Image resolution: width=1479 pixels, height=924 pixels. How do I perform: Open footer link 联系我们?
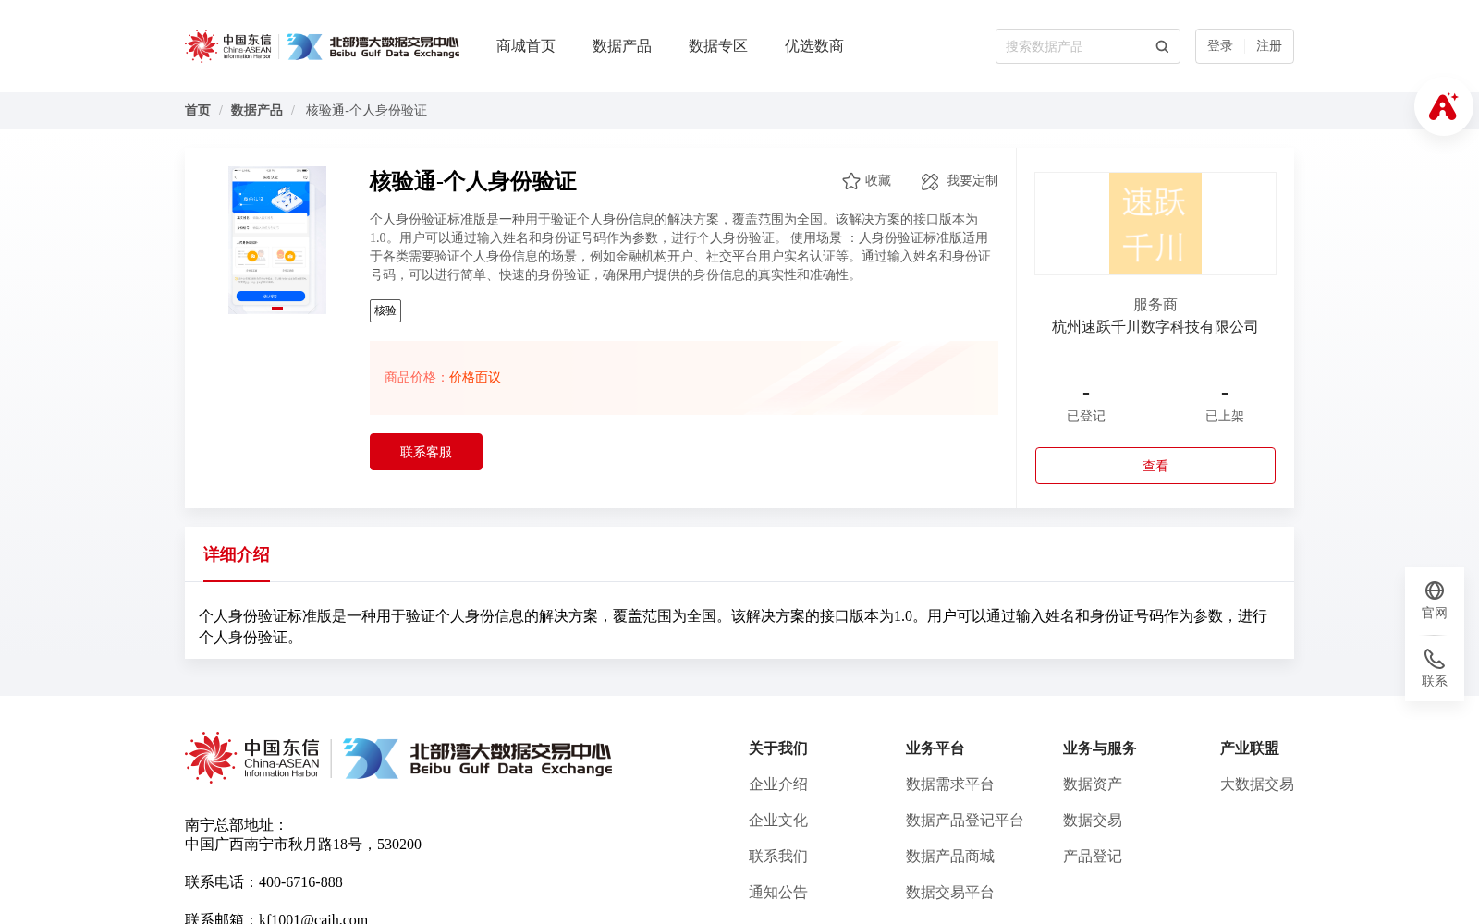coord(778,857)
